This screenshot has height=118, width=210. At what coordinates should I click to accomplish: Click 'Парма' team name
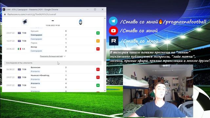pos(34,43)
